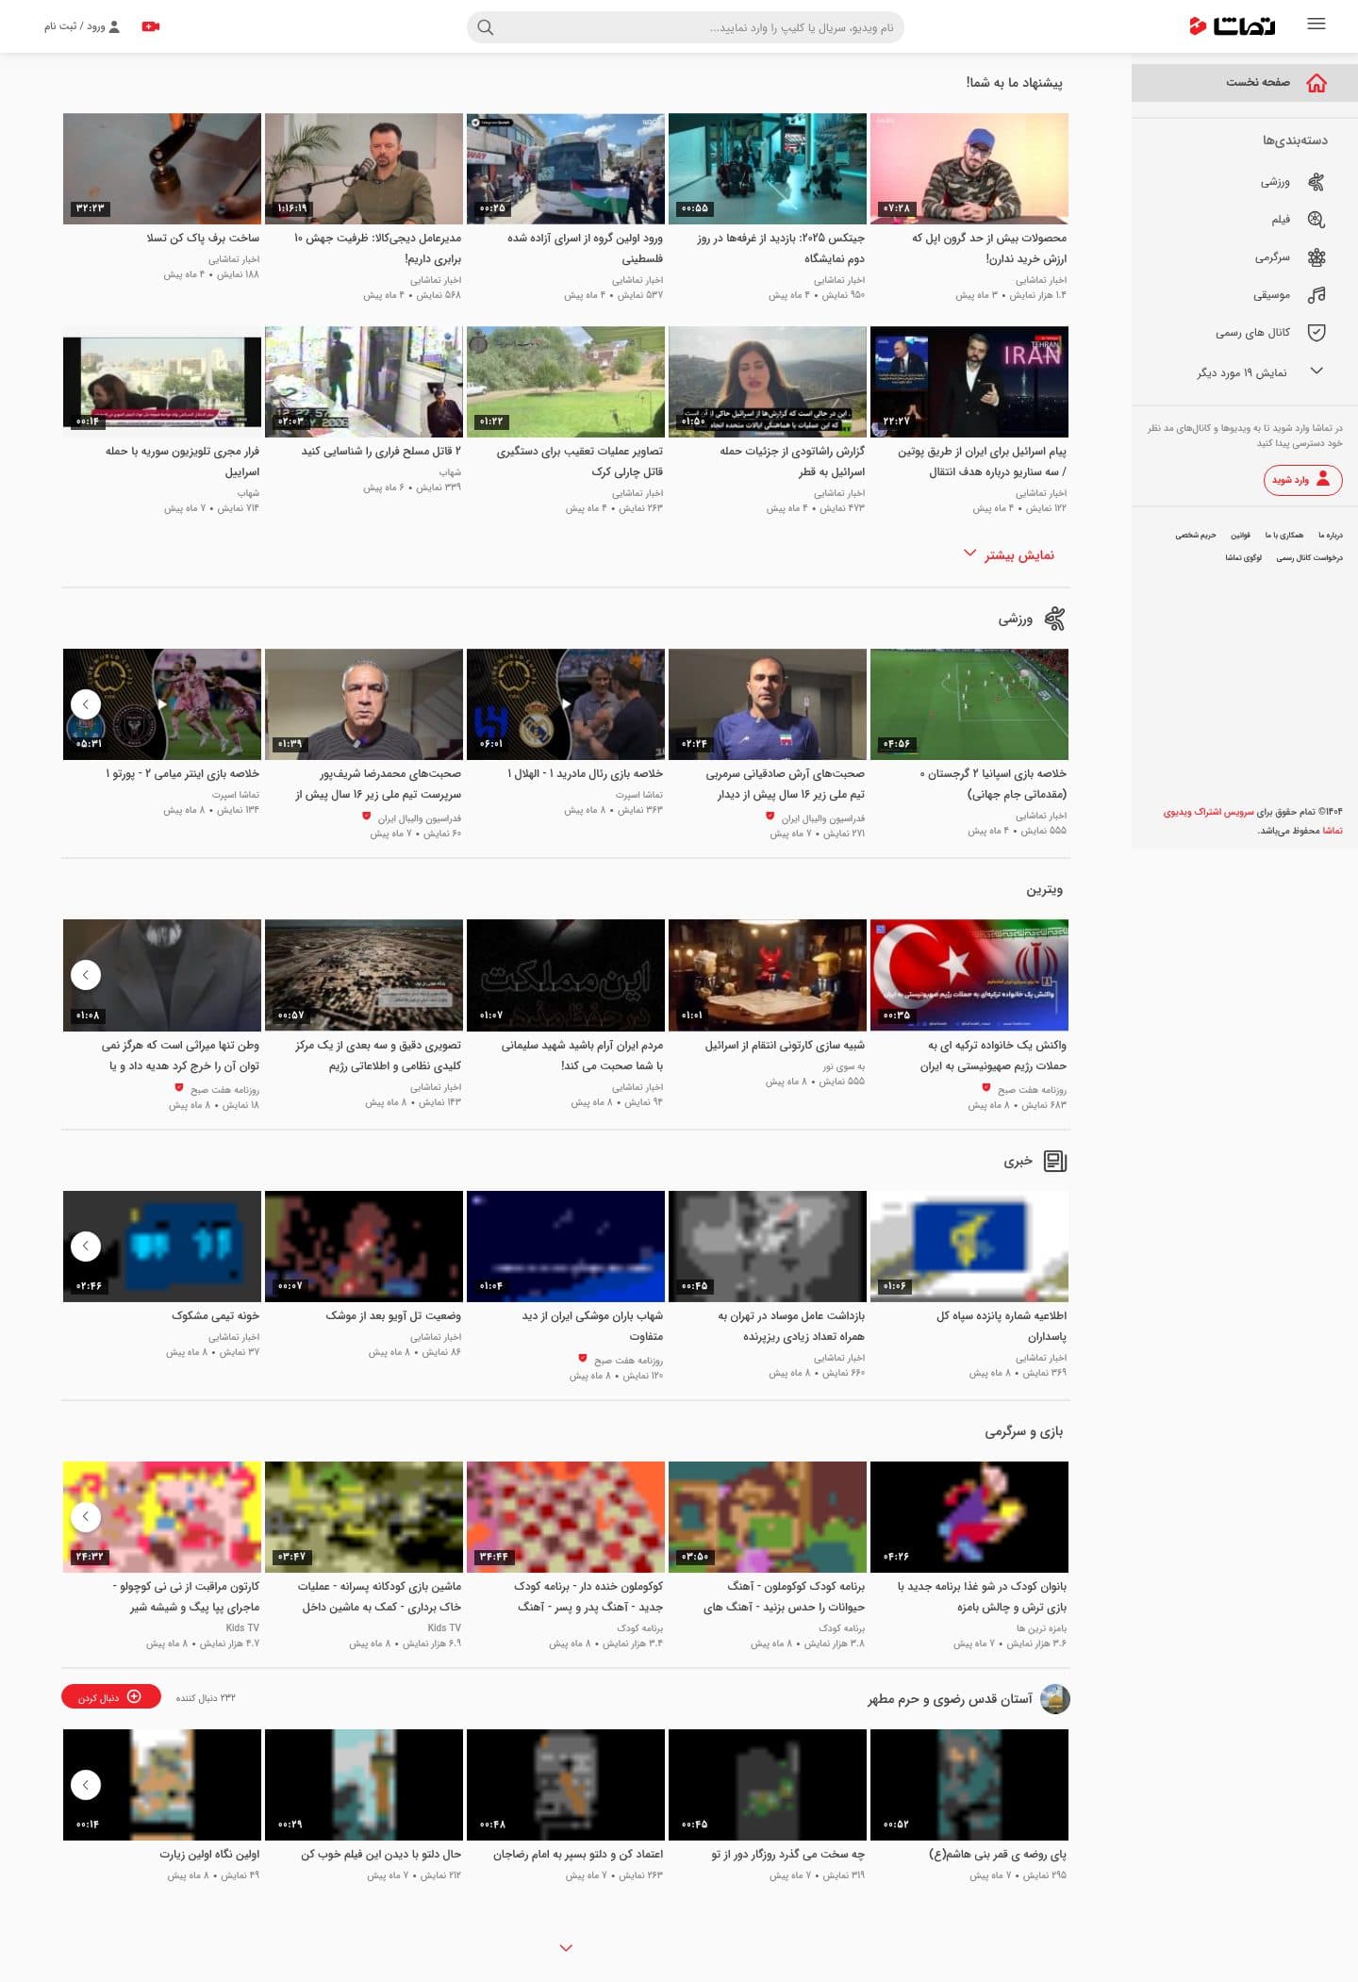Open لوگوی تماشا footer link
This screenshot has width=1358, height=1982.
click(1243, 557)
